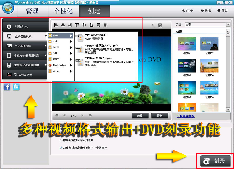Click the template list scroll-down arrow
The image size is (234, 169).
pyautogui.click(x=228, y=110)
